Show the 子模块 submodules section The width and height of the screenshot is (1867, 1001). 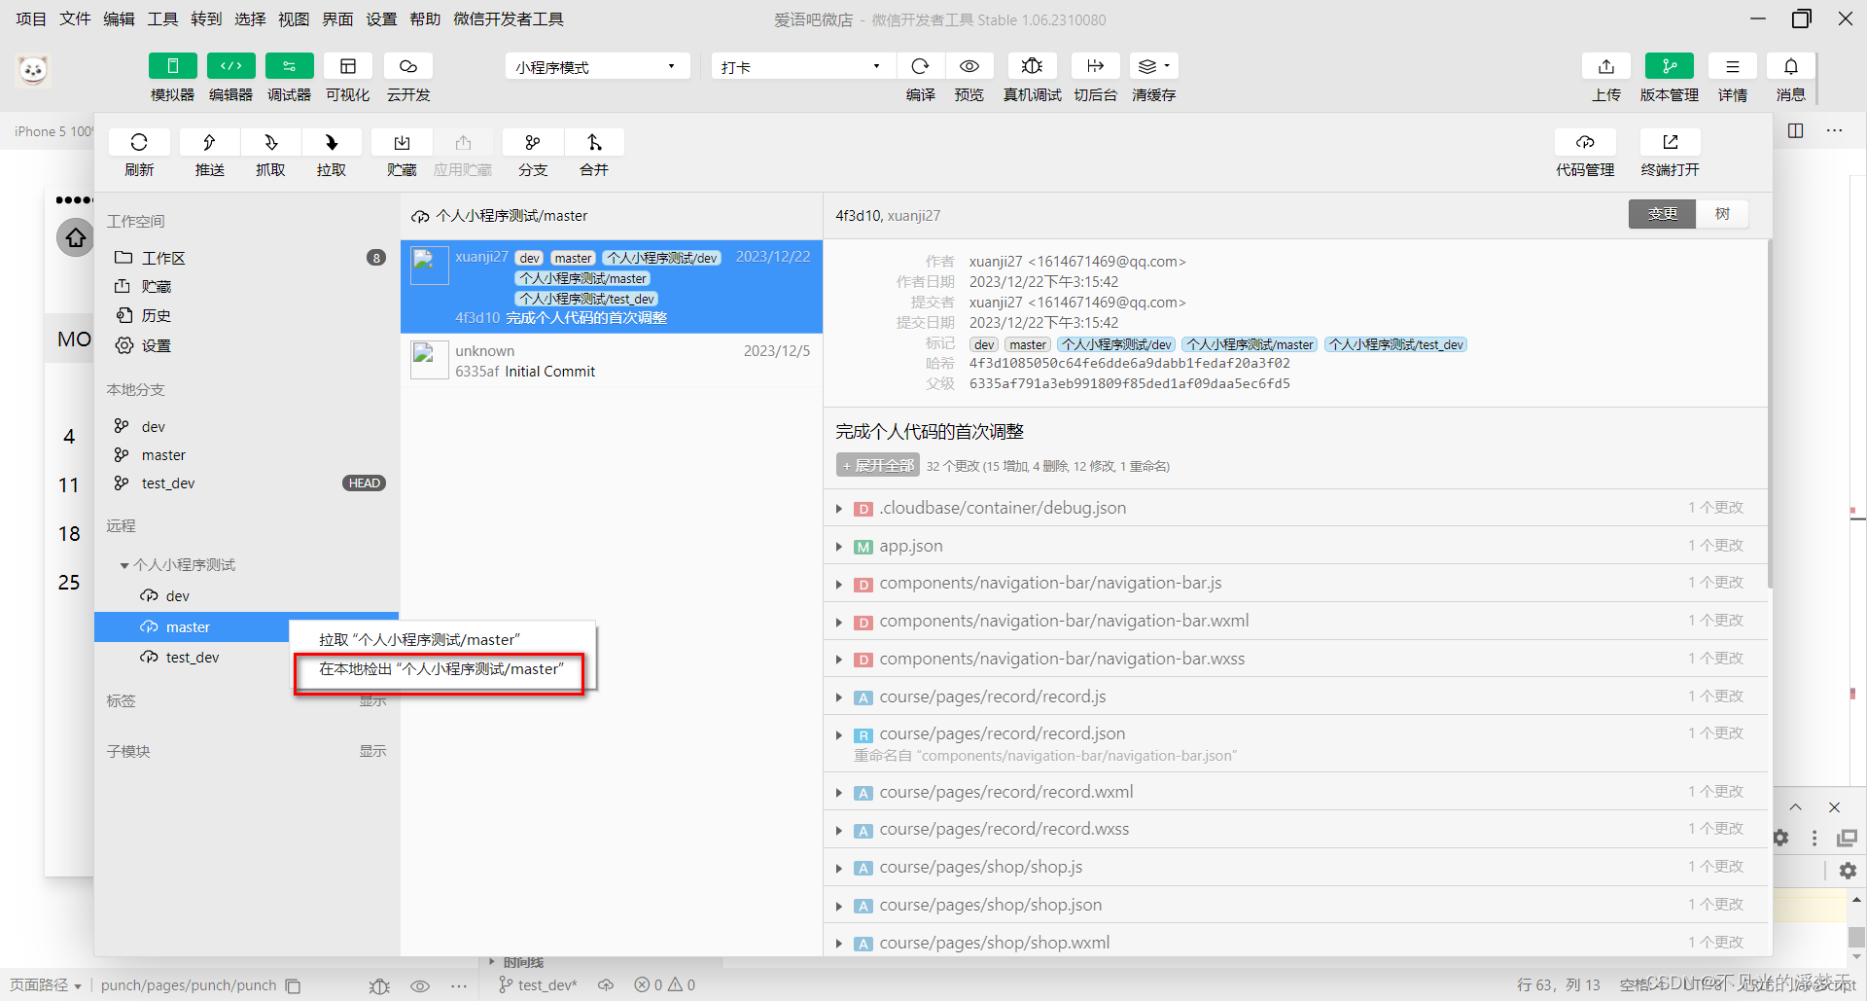tap(372, 751)
